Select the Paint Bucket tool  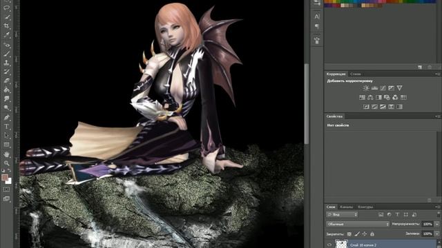click(x=6, y=90)
